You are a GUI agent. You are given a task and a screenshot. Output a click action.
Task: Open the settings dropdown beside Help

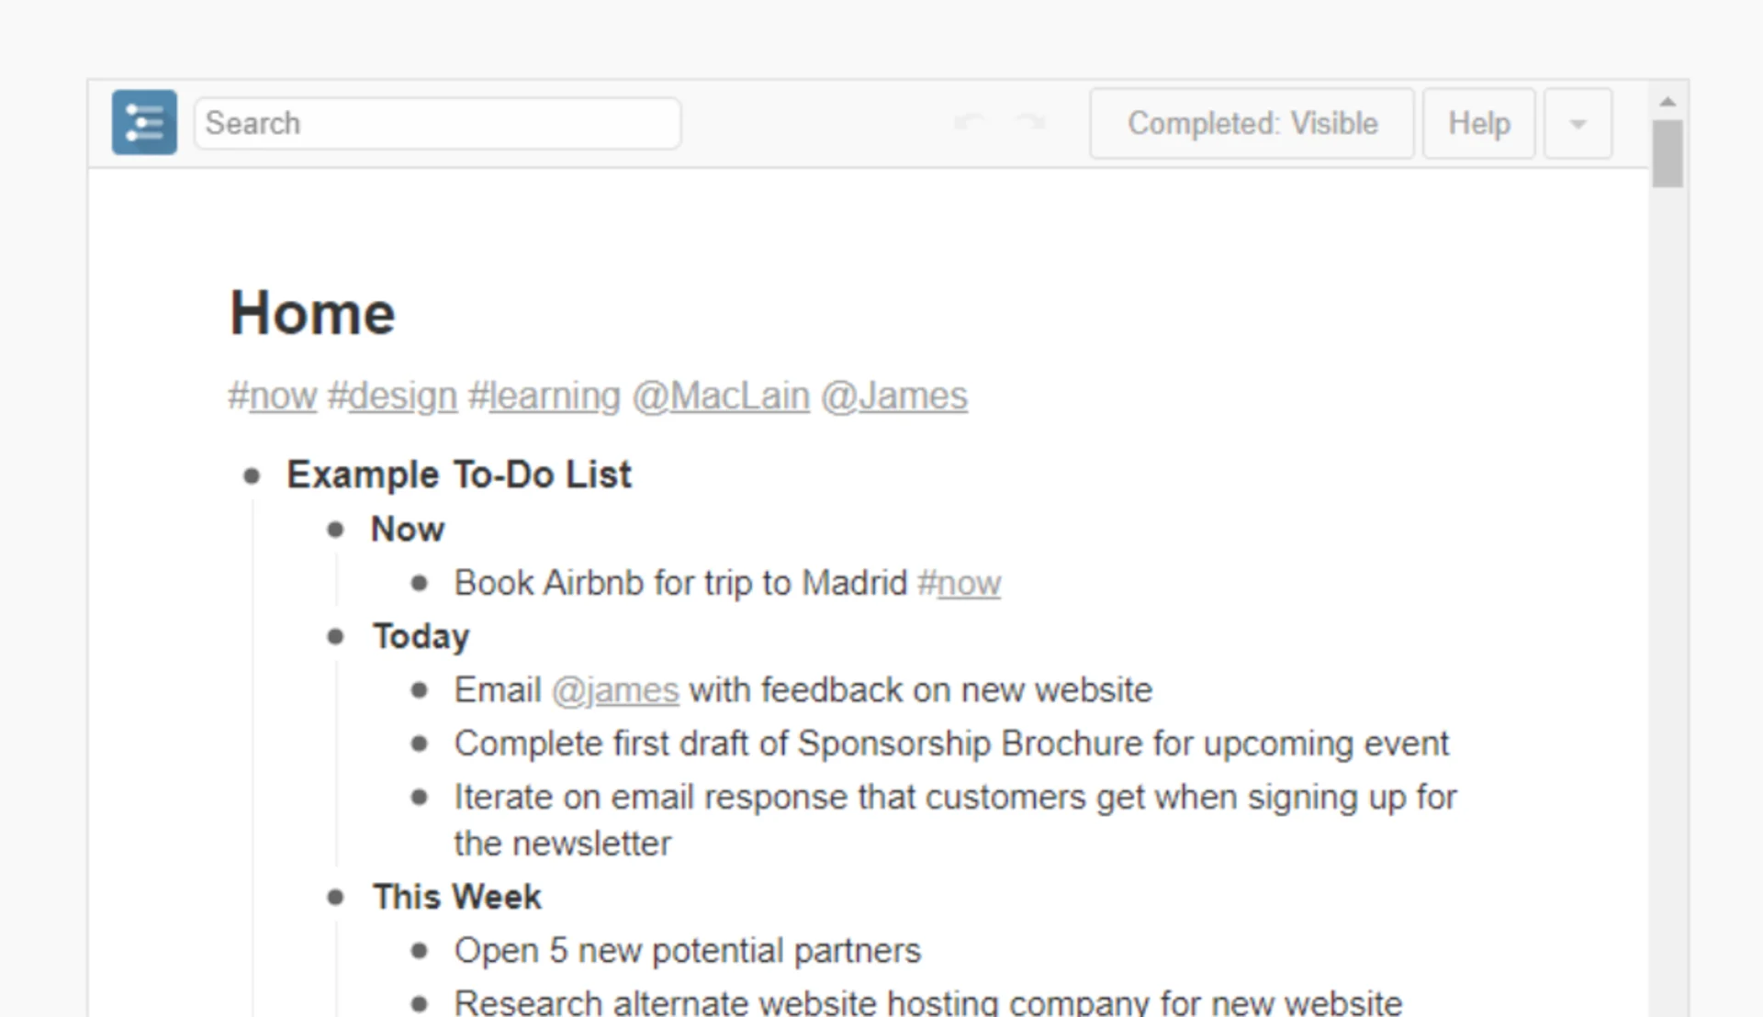(x=1578, y=123)
